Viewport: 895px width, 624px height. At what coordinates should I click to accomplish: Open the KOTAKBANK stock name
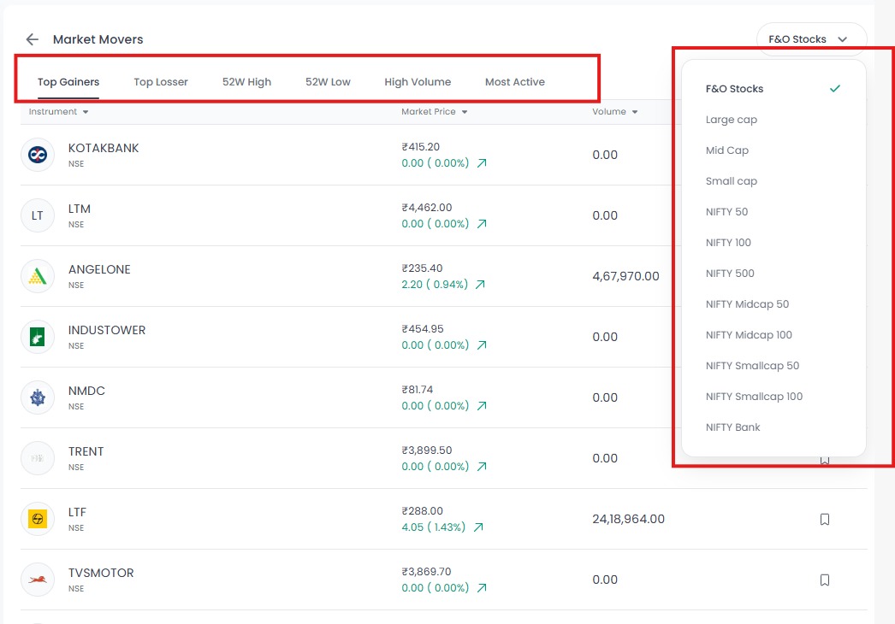[104, 148]
